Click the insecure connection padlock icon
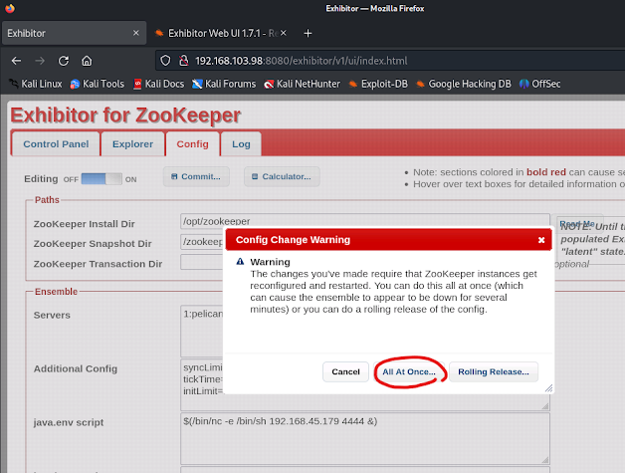This screenshot has width=625, height=473. click(183, 61)
